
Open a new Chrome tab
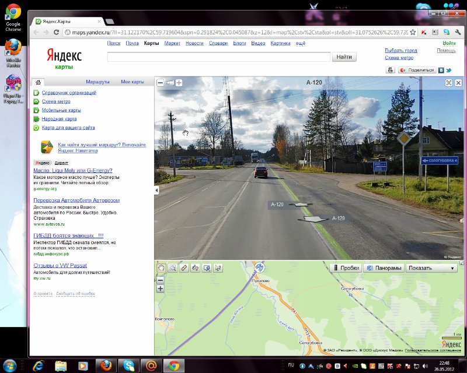(x=110, y=22)
